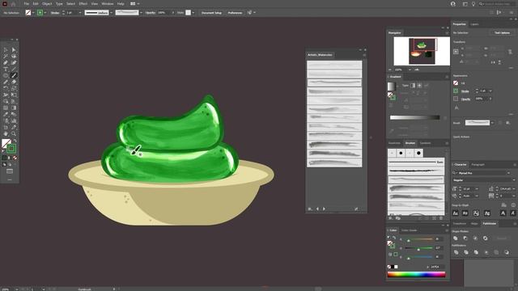The image size is (518, 291).
Task: Select the Magic Wand tool
Action: pos(6,57)
